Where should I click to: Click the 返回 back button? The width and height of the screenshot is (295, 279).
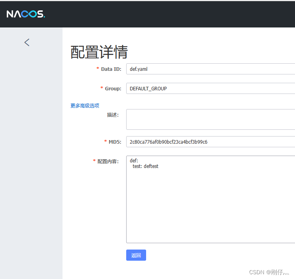tap(136, 255)
